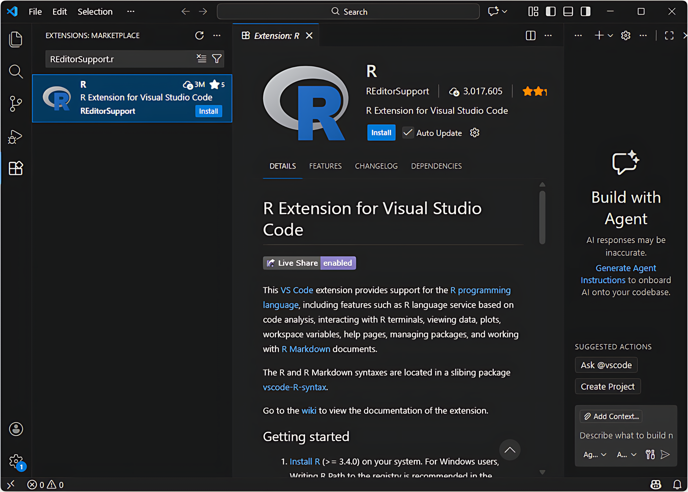Refresh the extensions marketplace list
The height and width of the screenshot is (492, 688).
click(199, 35)
